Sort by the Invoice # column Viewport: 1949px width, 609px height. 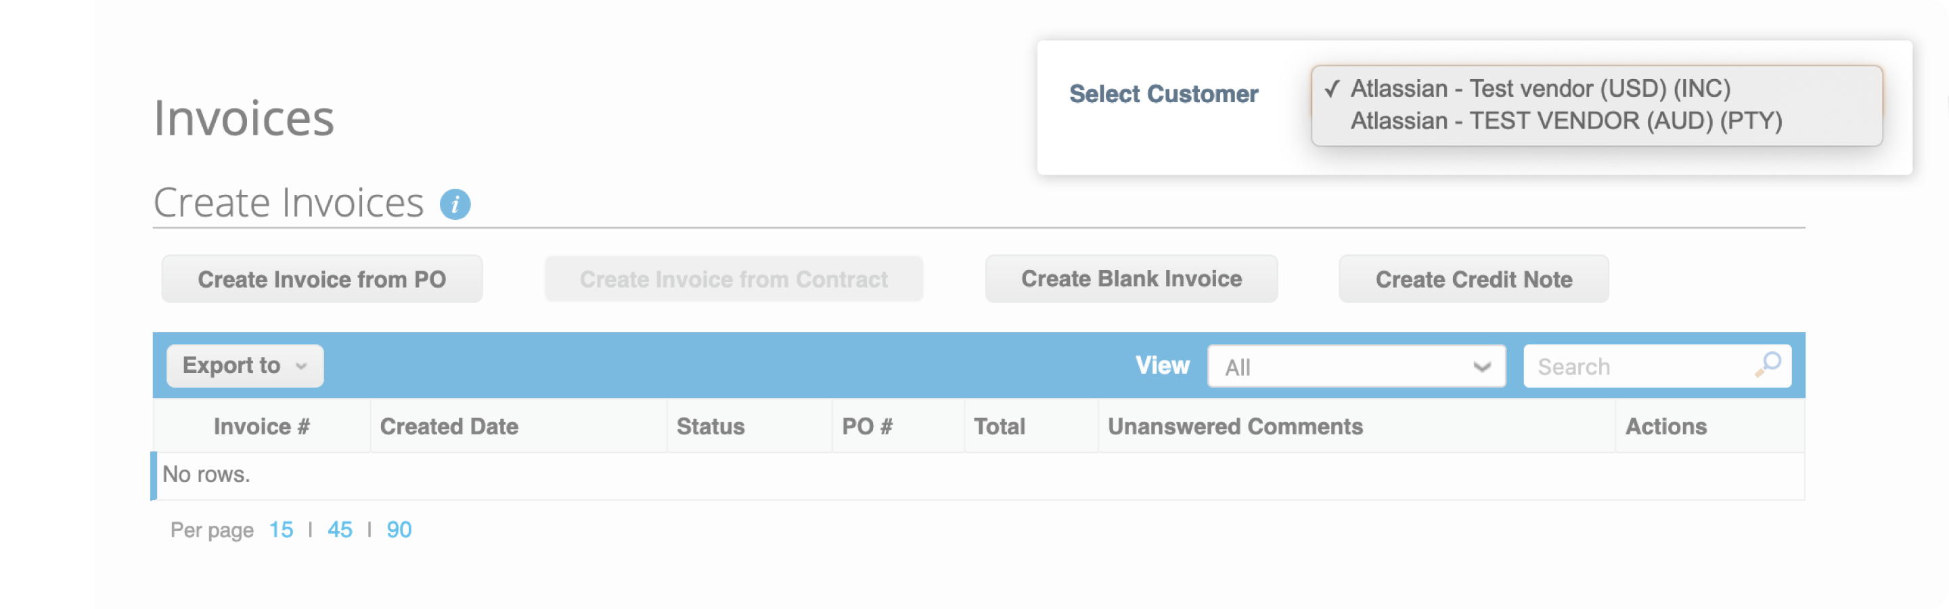(x=262, y=426)
